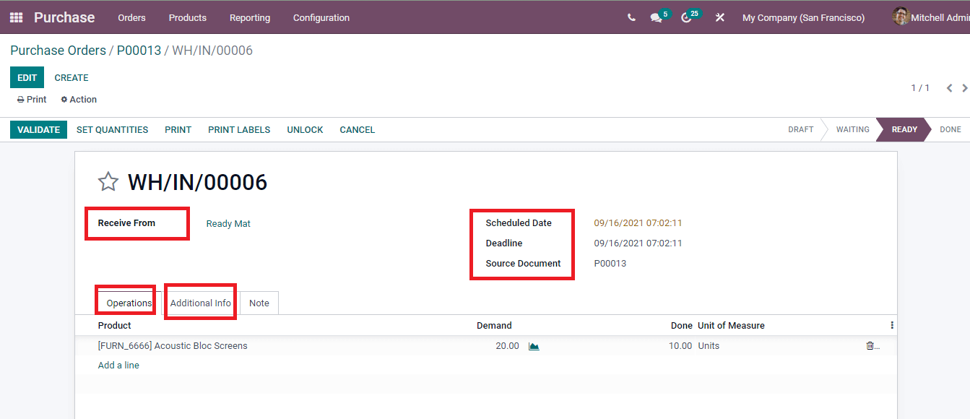970x419 pixels.
Task: Click PRINT LABELS button
Action: tap(239, 130)
